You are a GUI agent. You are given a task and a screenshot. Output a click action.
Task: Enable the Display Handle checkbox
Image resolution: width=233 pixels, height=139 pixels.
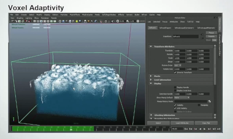tap(175, 87)
